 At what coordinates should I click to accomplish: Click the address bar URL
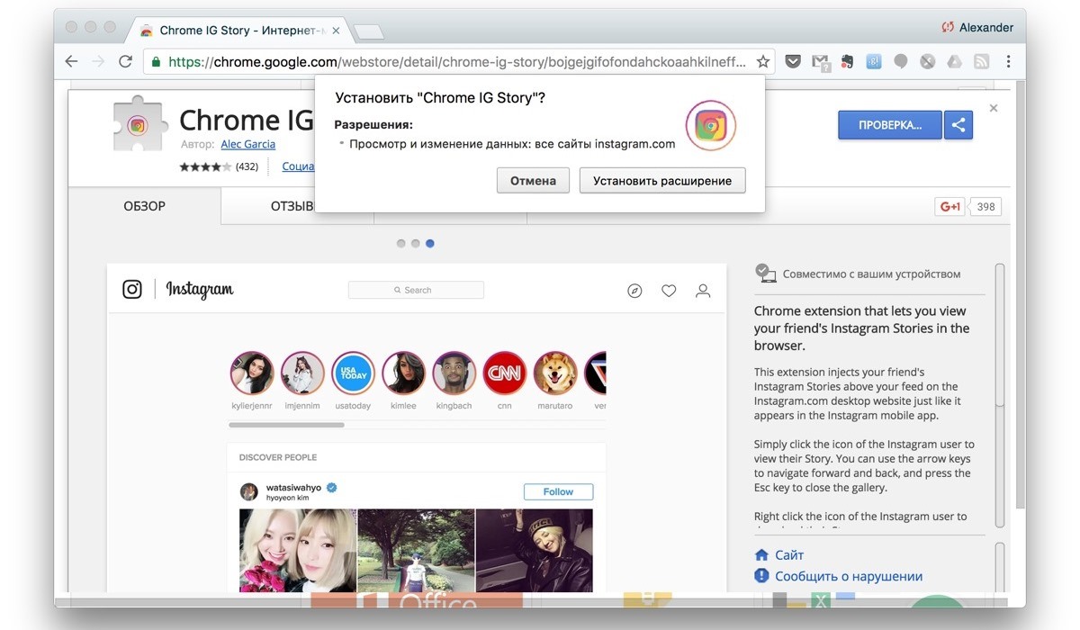click(x=457, y=62)
